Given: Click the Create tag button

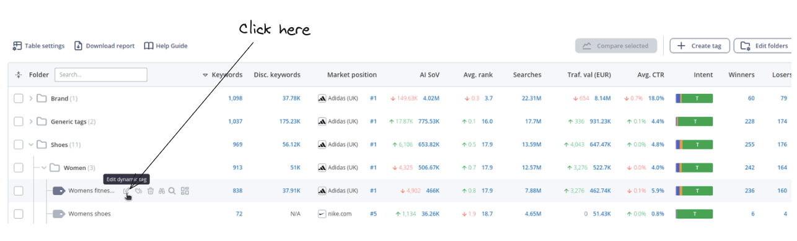Looking at the screenshot, I should pos(700,46).
